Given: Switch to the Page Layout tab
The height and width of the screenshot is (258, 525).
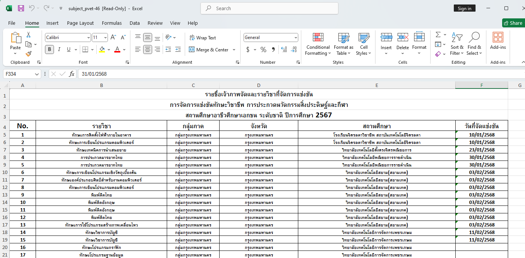Looking at the screenshot, I should (80, 23).
